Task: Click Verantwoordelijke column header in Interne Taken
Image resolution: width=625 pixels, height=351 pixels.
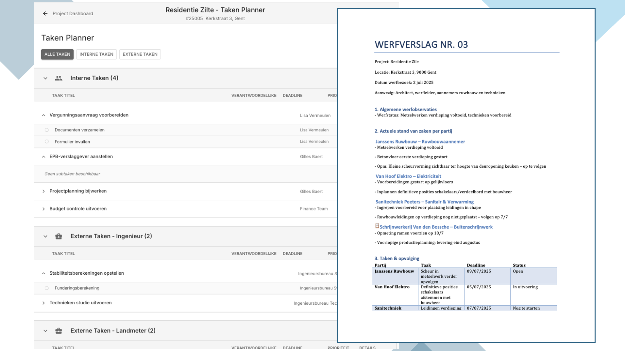Action: [x=254, y=96]
